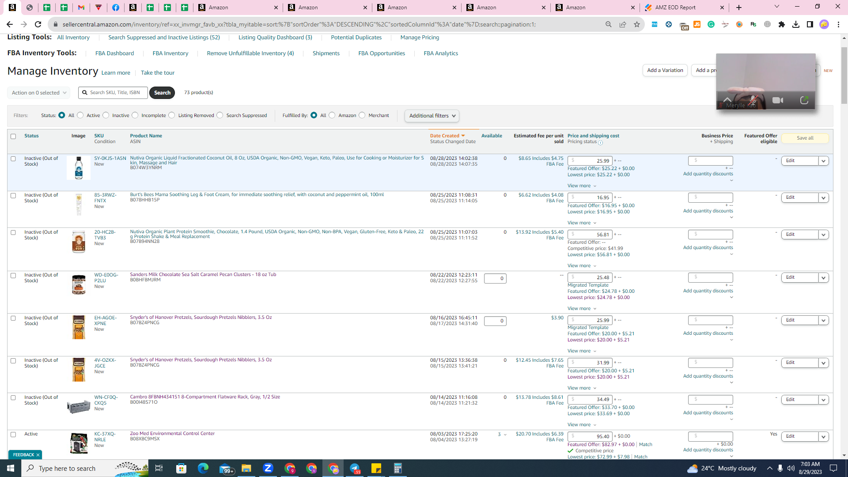Image resolution: width=848 pixels, height=477 pixels.
Task: Select the Inactive status filter
Action: pyautogui.click(x=106, y=115)
